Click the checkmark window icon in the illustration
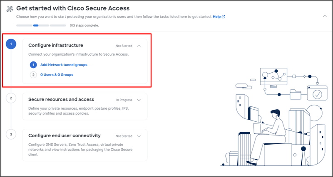The height and width of the screenshot is (177, 333). [x=317, y=93]
